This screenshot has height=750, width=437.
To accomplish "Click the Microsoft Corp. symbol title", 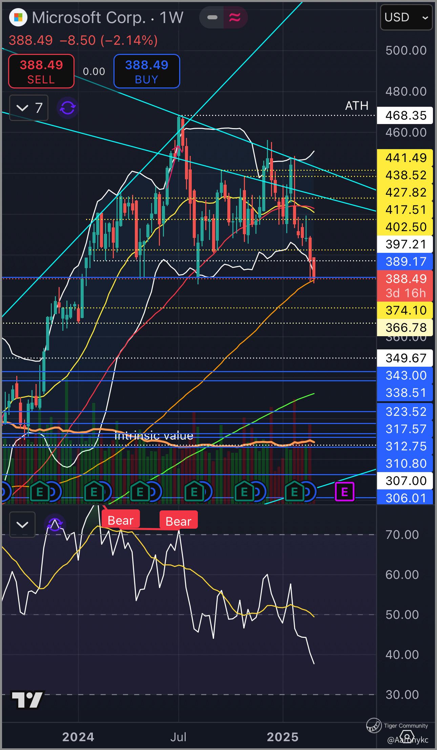I will (89, 18).
